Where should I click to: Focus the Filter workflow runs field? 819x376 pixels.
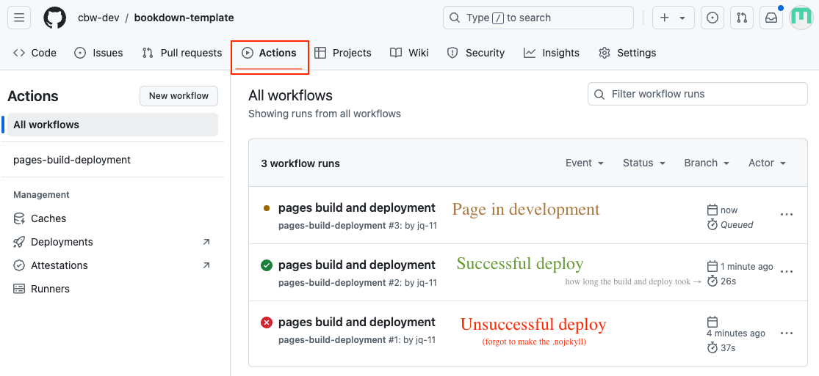point(698,94)
